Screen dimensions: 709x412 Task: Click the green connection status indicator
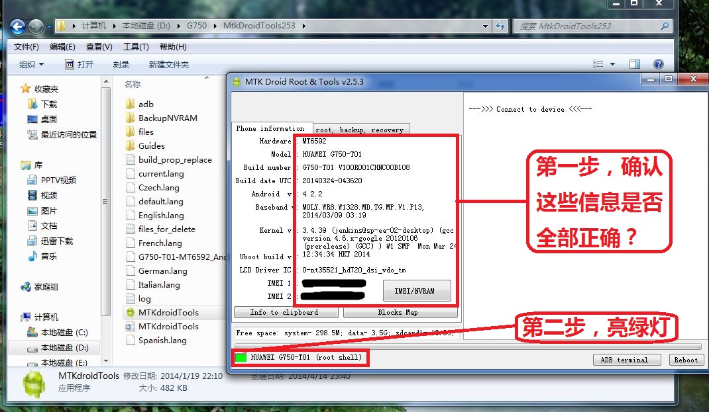point(241,357)
